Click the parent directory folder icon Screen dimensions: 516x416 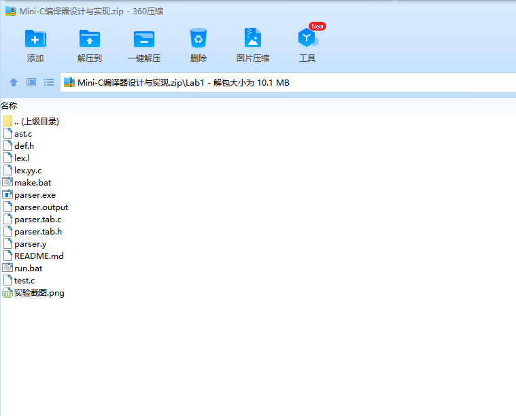pos(7,121)
